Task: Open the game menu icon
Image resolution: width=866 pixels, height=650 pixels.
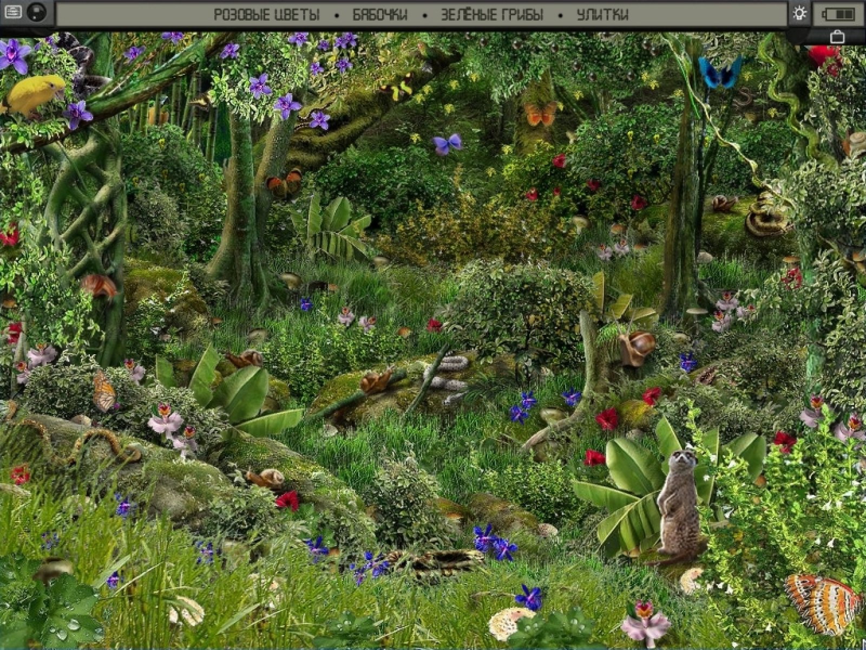Action: point(13,12)
